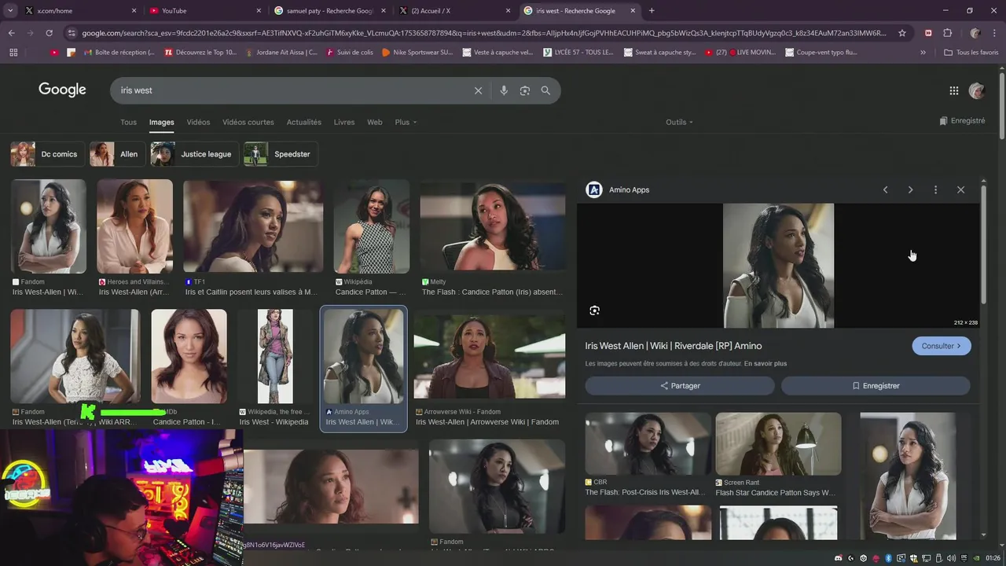Reload the page using the browser refresh icon
This screenshot has height=566, width=1006.
(x=49, y=33)
